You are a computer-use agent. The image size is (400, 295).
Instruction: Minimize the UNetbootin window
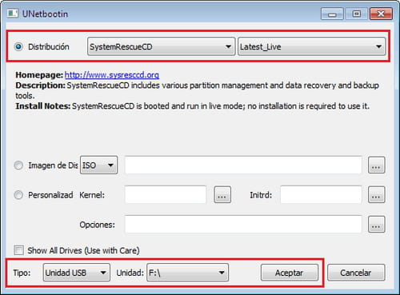tap(332, 14)
